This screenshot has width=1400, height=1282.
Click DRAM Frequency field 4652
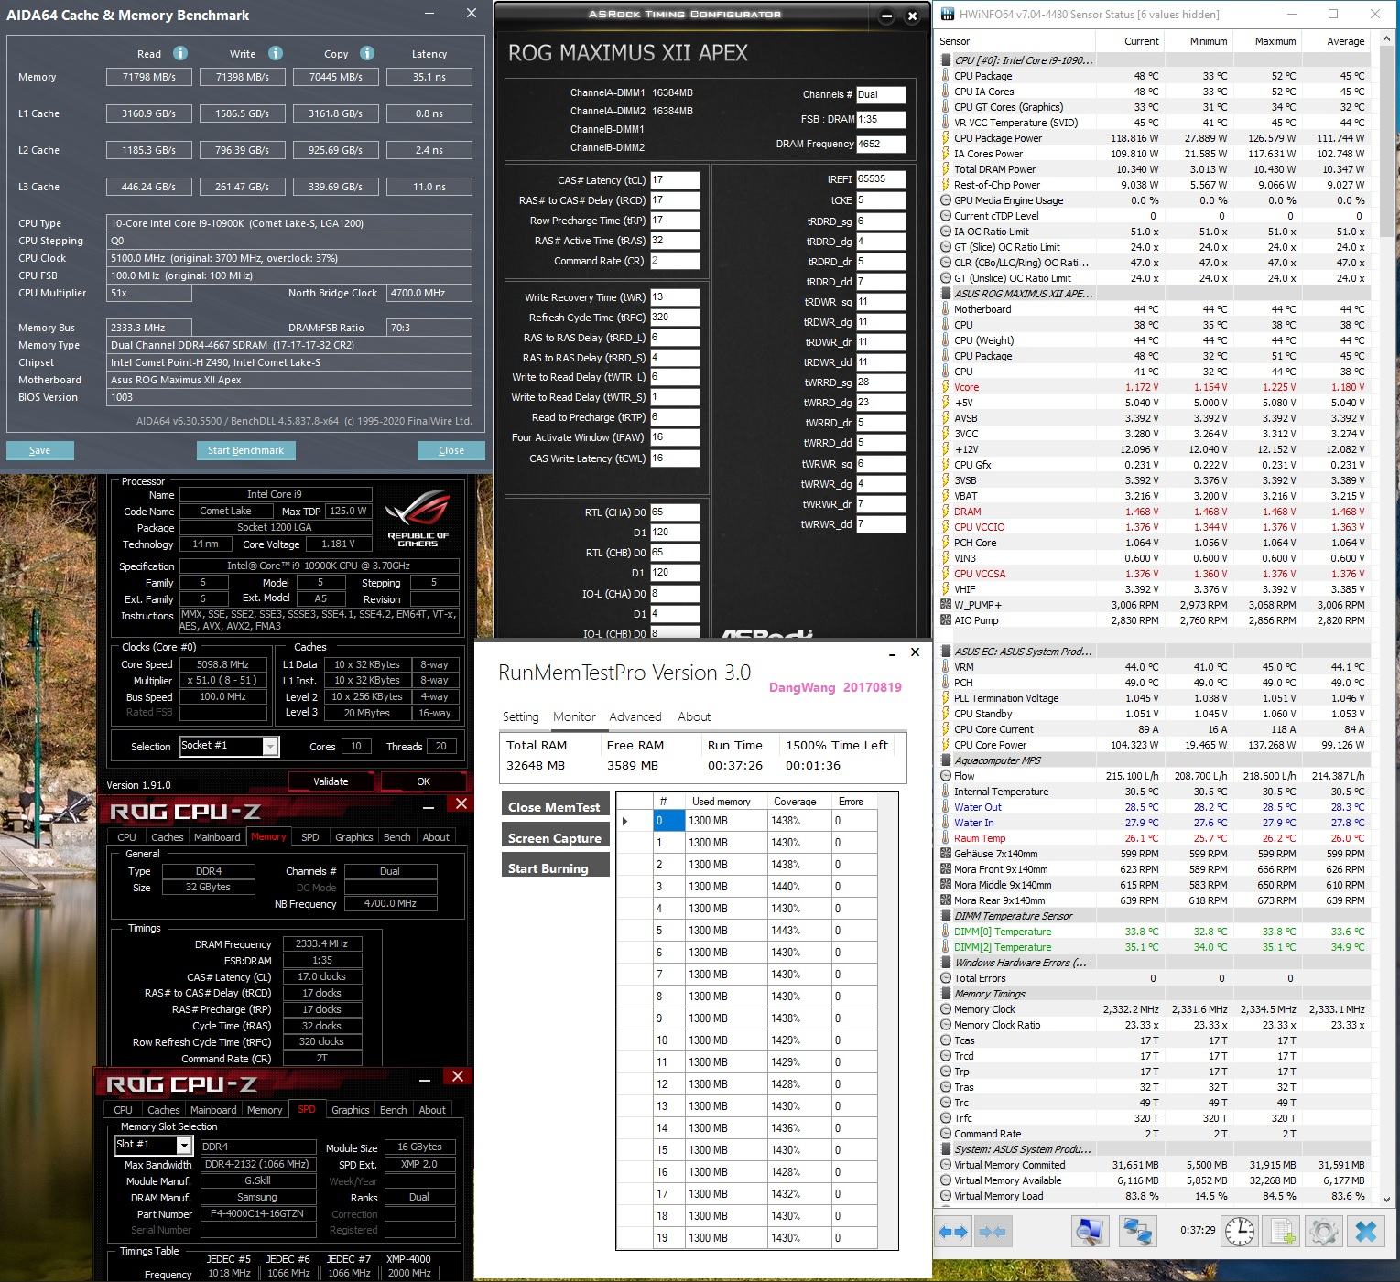881,144
